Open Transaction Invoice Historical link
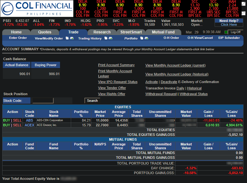The height and width of the screenshot is (183, 247). [194, 88]
